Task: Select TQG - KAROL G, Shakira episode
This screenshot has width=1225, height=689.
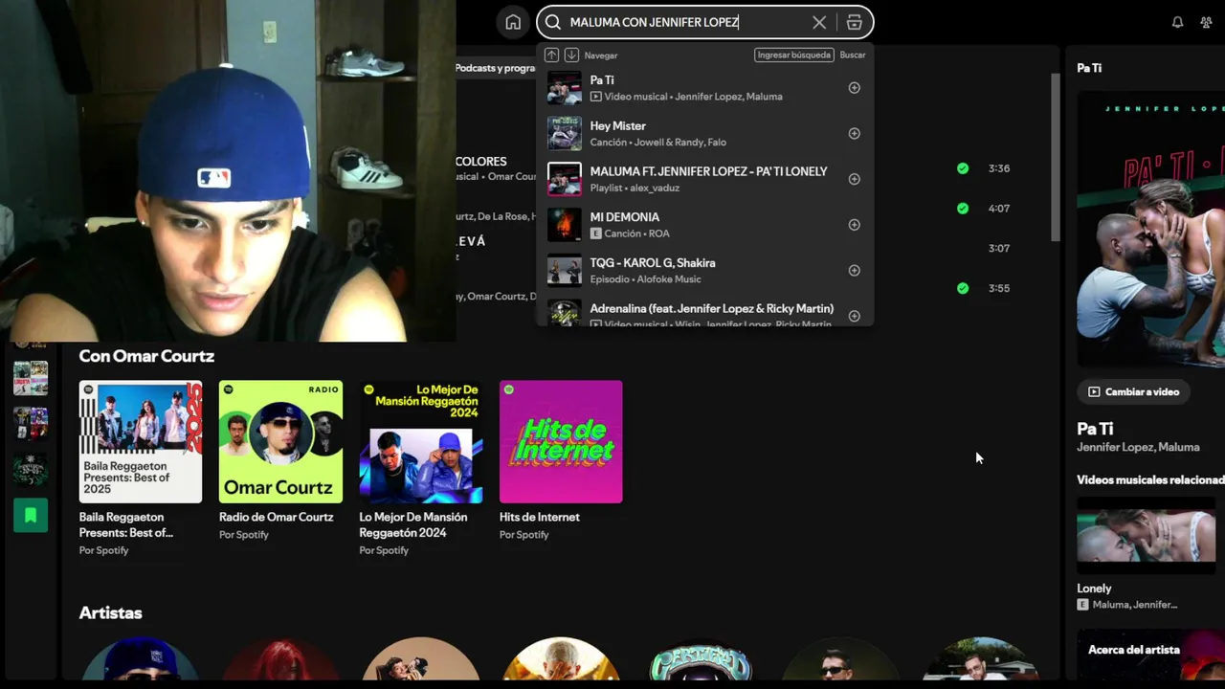Action: (x=705, y=271)
